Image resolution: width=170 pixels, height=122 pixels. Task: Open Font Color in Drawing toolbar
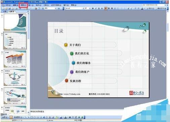[66, 117]
